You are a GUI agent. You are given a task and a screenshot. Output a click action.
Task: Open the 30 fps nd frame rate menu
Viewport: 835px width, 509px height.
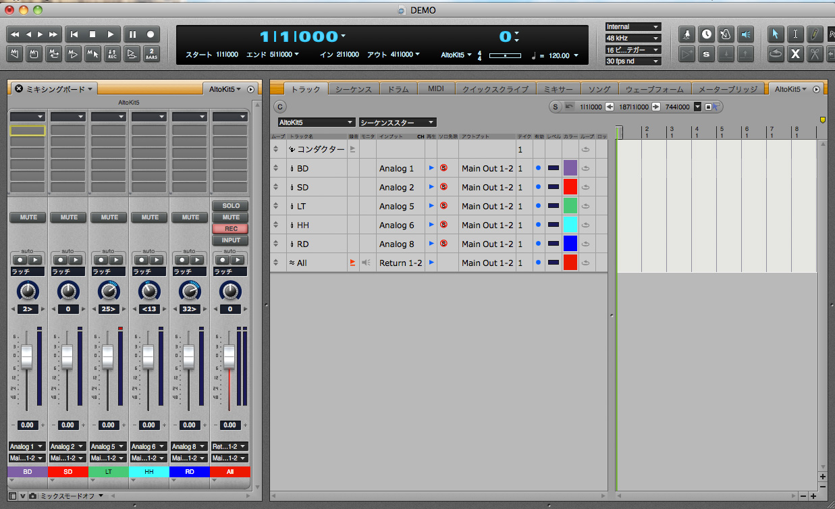pos(632,61)
